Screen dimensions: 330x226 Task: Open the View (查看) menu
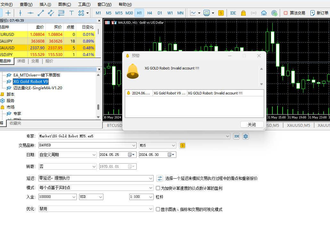pyautogui.click(x=26, y=4)
